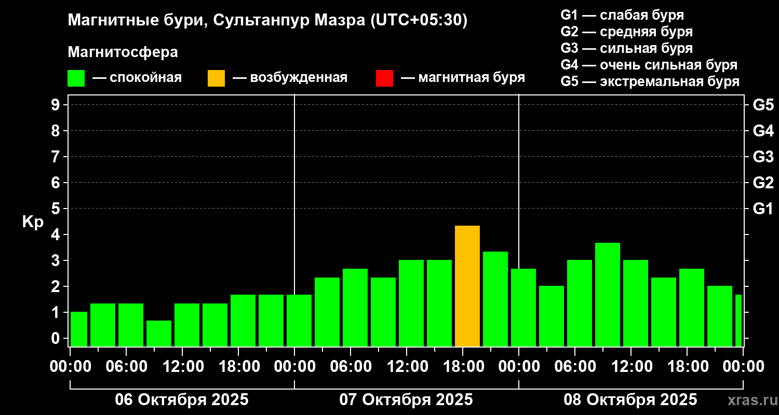The image size is (779, 415).
Task: Click the green 'спокойная' legend swatch
Action: pyautogui.click(x=76, y=78)
